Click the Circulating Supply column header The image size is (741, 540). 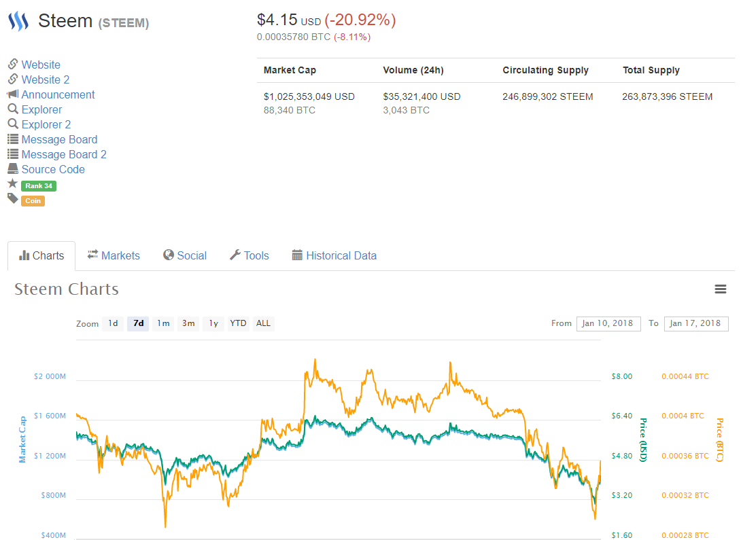click(545, 71)
